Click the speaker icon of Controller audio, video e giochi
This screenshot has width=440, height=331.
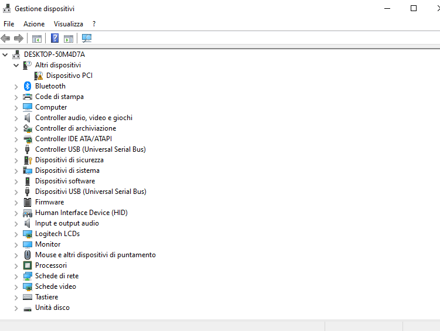27,118
